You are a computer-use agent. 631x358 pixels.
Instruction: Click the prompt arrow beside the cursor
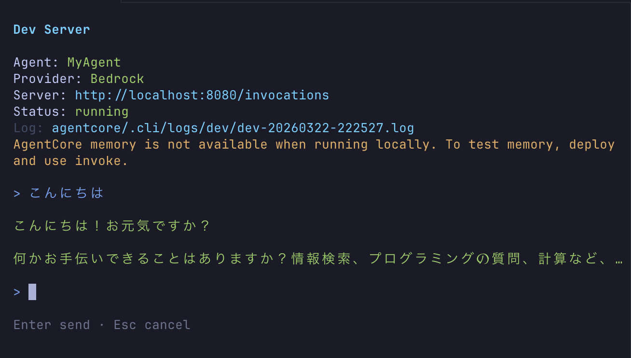coord(17,292)
